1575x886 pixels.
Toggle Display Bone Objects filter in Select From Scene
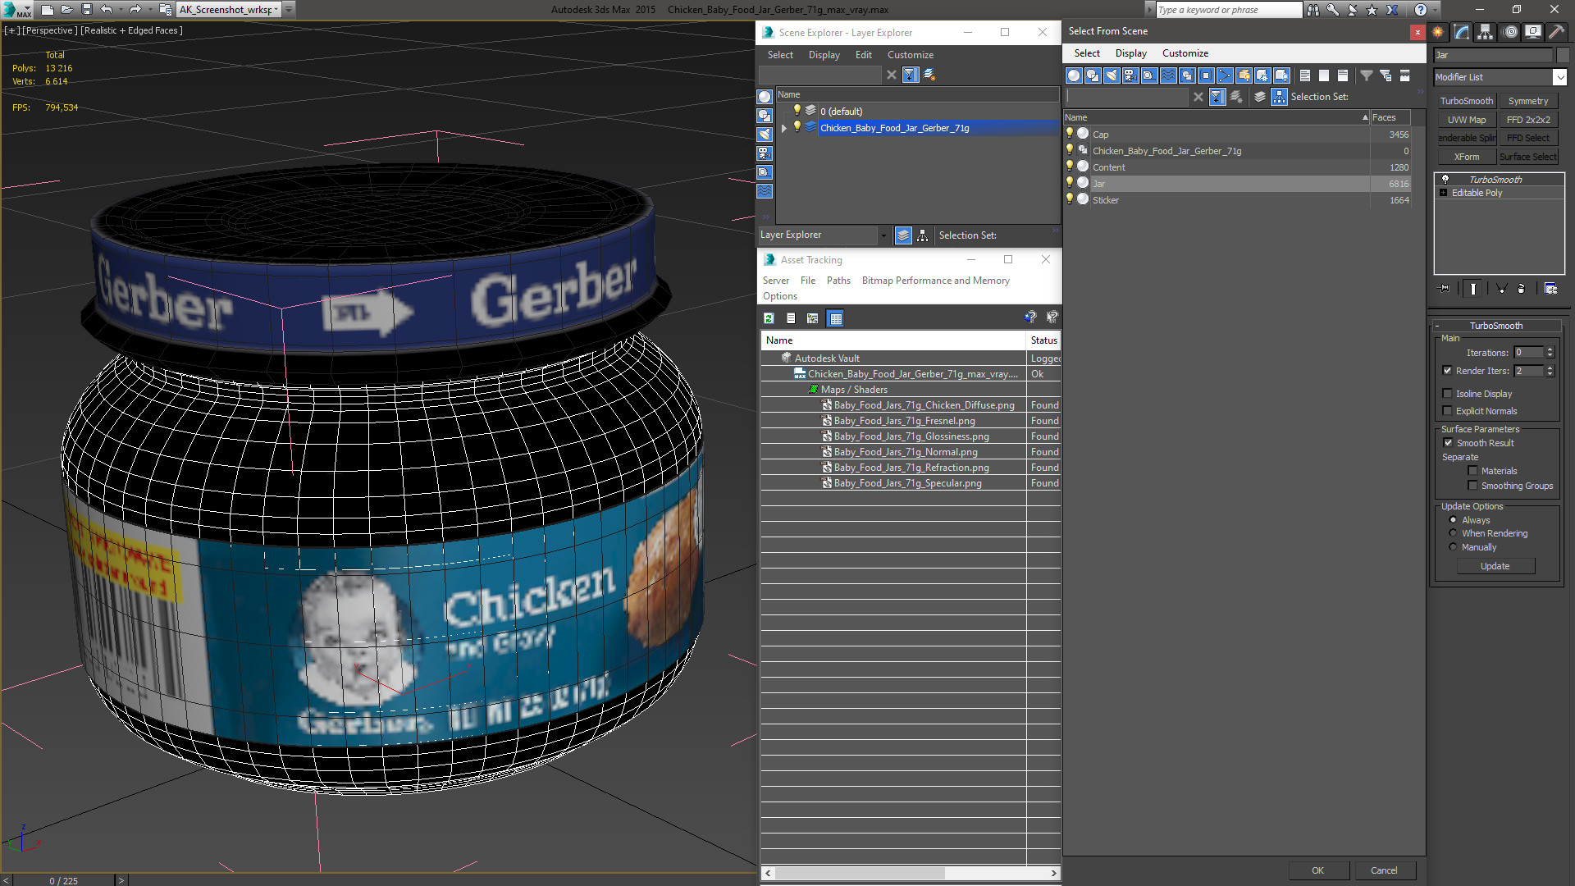click(1225, 75)
